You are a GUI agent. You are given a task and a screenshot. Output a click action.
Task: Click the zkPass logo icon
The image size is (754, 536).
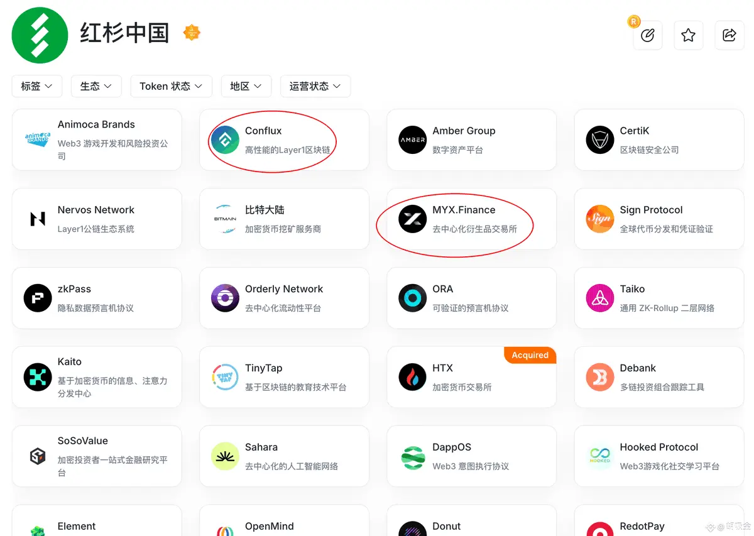[x=38, y=298]
